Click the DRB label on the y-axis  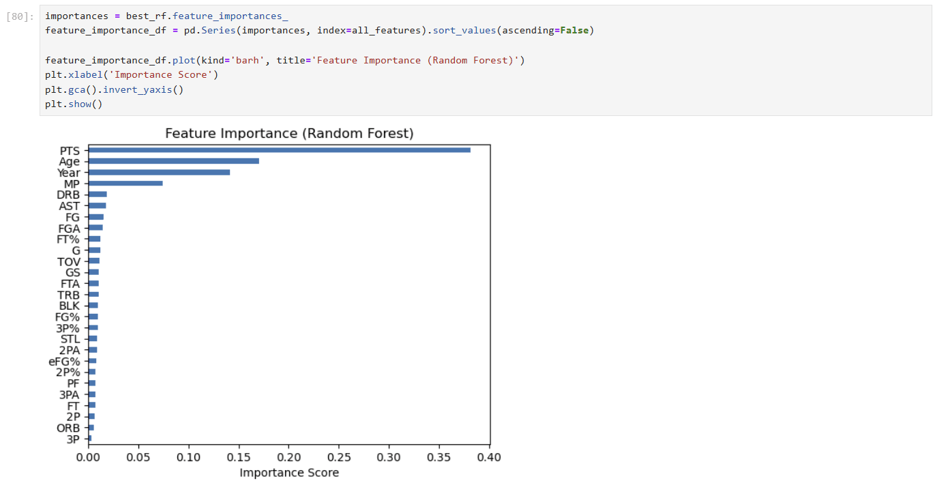[x=68, y=195]
